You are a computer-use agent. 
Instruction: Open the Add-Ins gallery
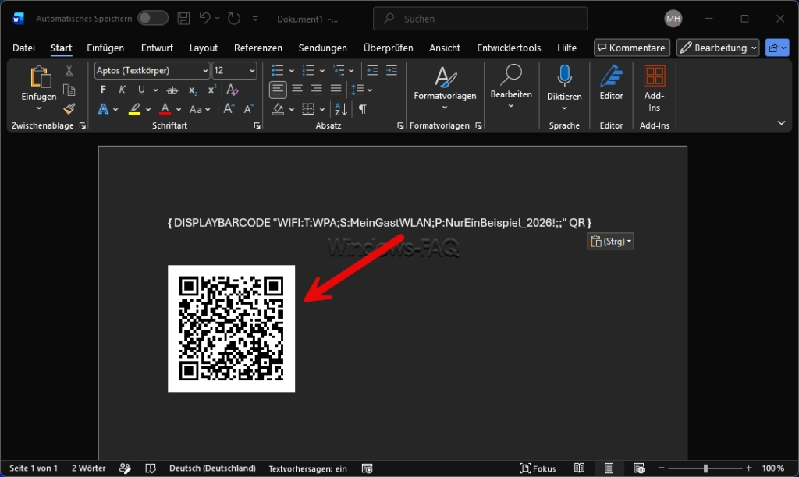[x=655, y=88]
